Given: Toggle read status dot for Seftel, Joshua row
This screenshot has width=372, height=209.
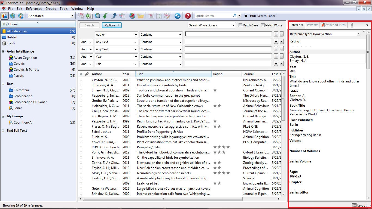Looking at the screenshot, I should (x=81, y=132).
